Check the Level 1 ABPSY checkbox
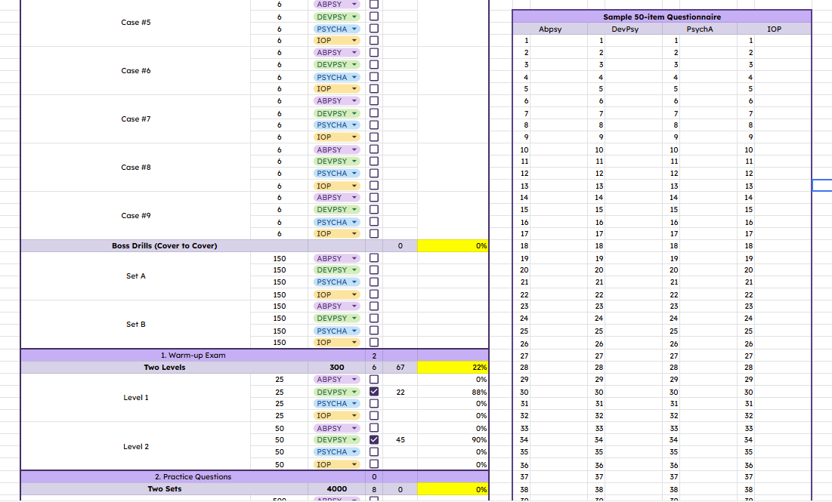832x502 pixels. click(374, 380)
